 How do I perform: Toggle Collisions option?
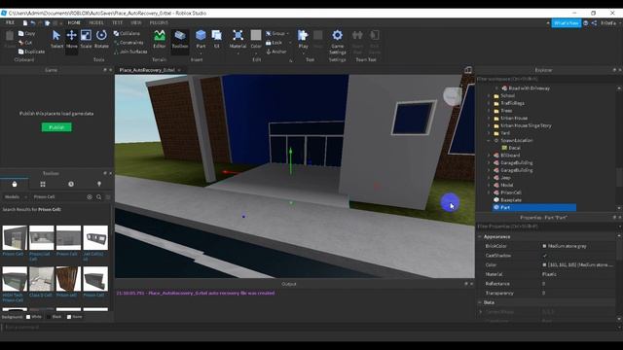(127, 34)
